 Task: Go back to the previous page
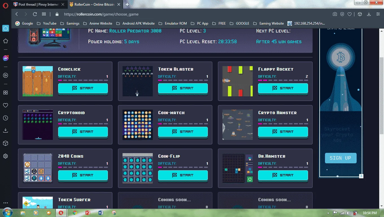coord(17,14)
